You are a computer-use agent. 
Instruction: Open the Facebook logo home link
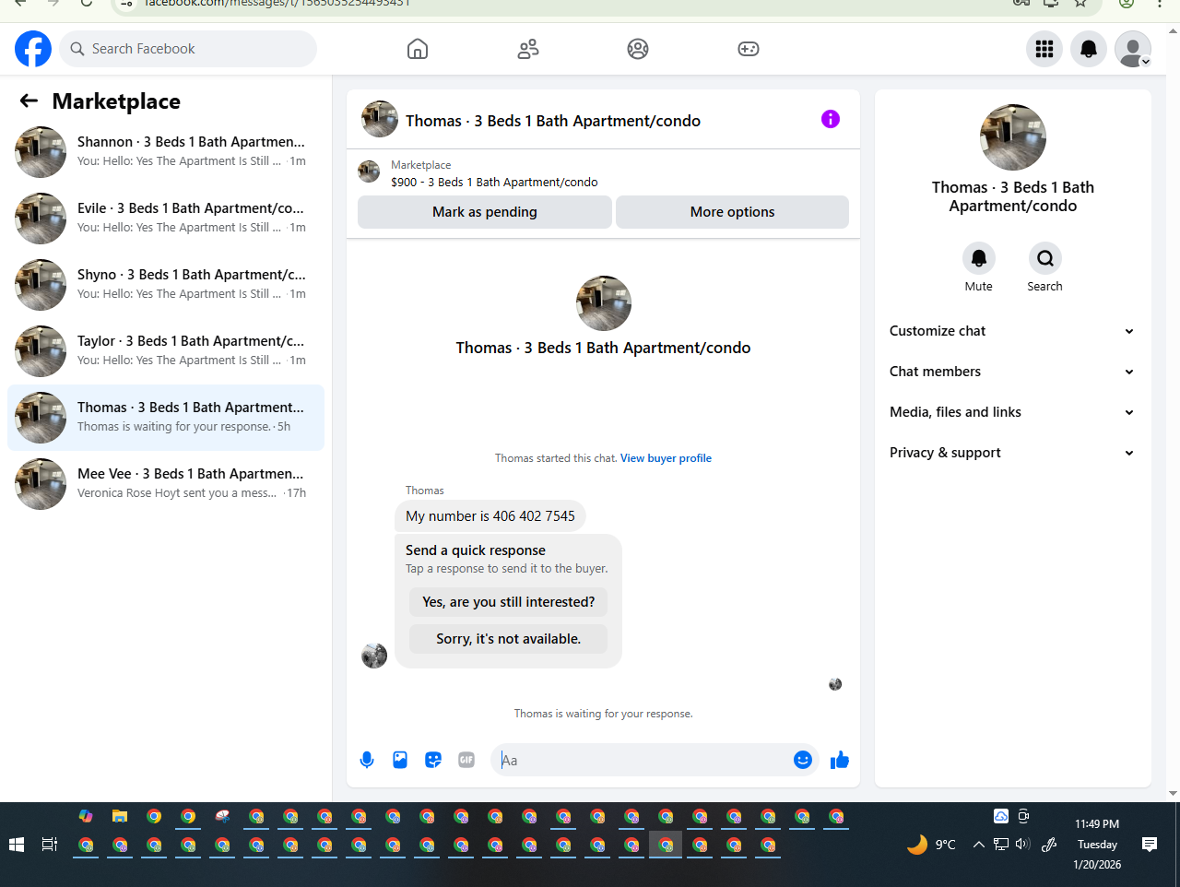pyautogui.click(x=33, y=49)
